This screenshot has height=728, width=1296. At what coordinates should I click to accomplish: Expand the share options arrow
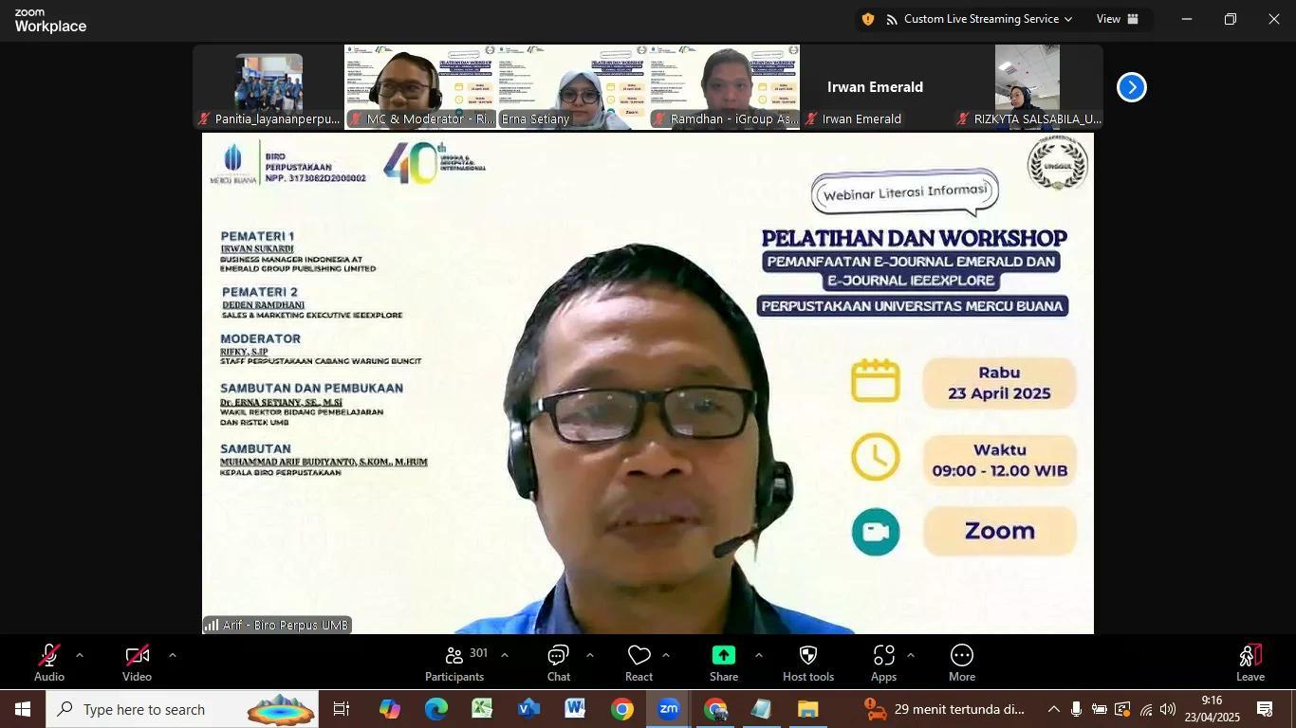[x=758, y=655]
